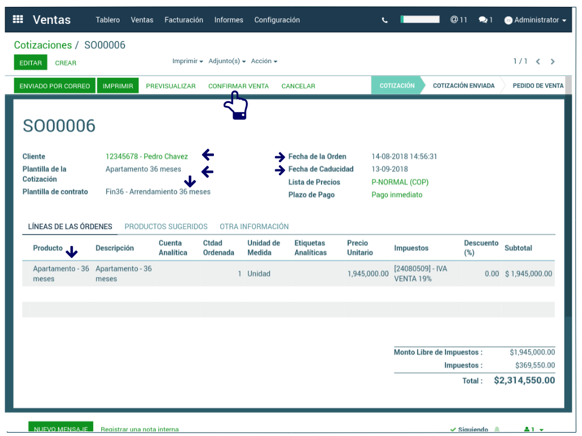This screenshot has height=436, width=582.
Task: Open the @ mentions notifications
Action: pos(458,20)
